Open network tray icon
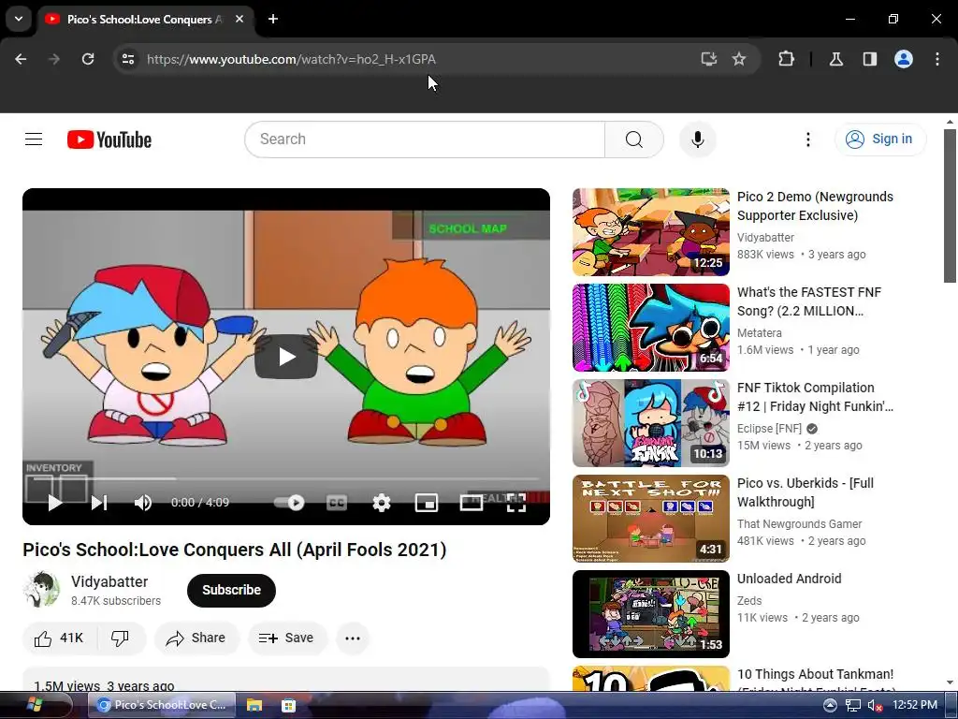Viewport: 958px width, 719px height. click(853, 705)
